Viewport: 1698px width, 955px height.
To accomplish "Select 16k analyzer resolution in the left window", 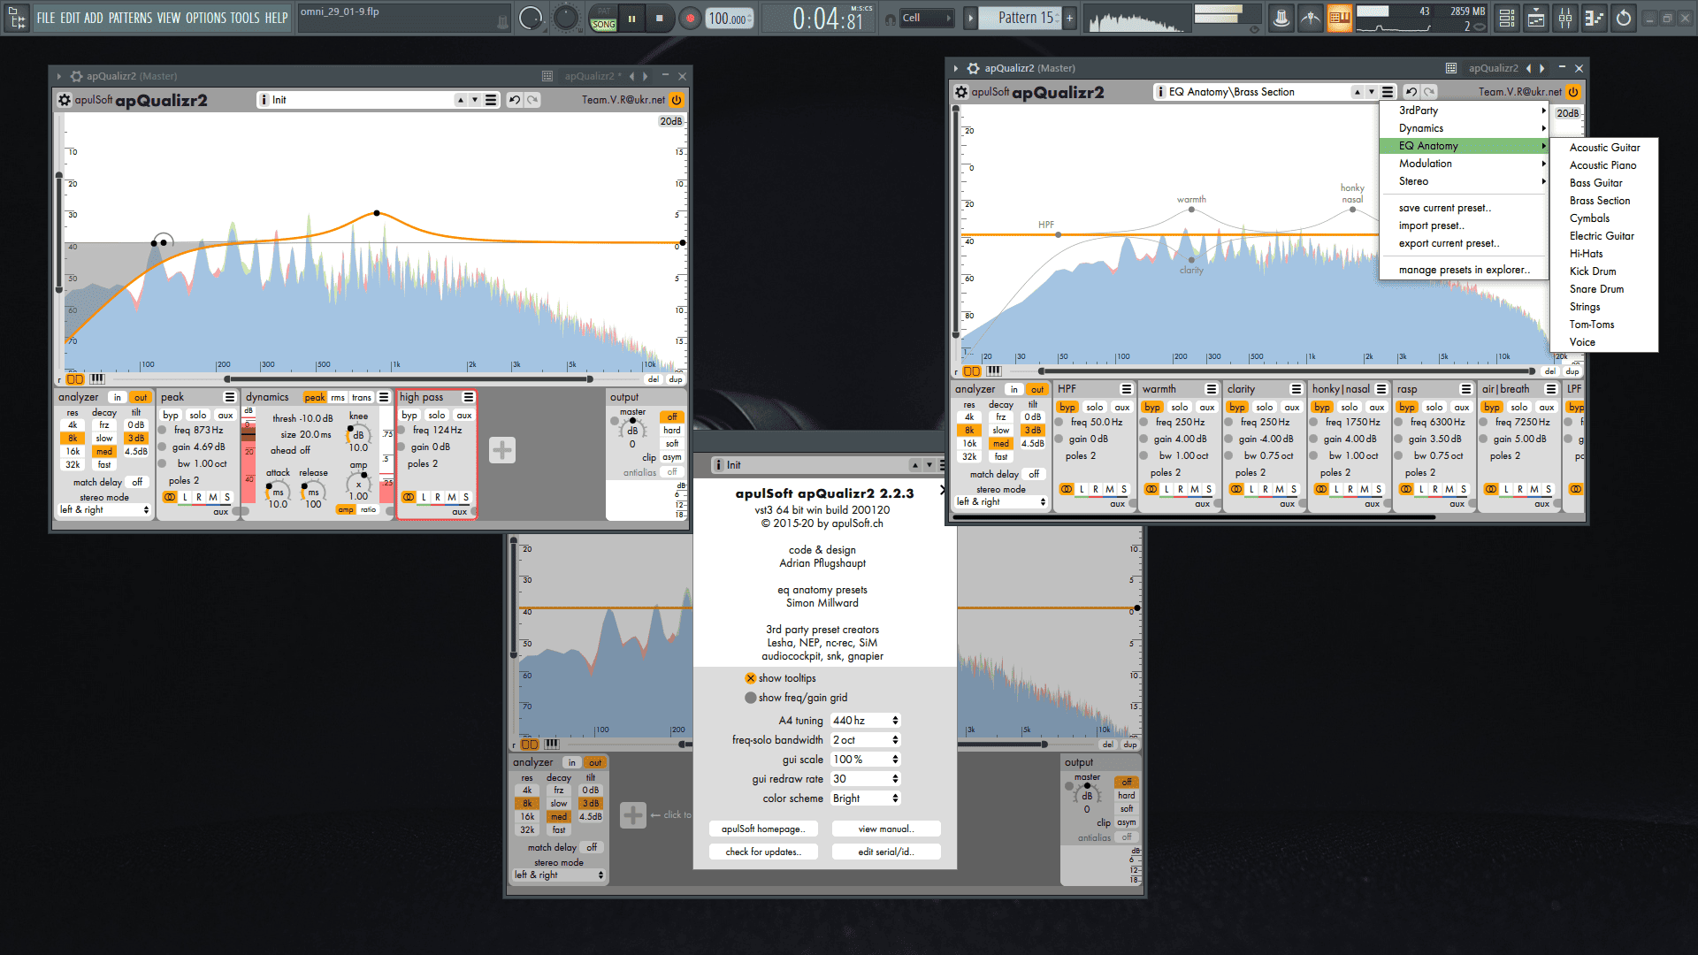I will pyautogui.click(x=73, y=451).
